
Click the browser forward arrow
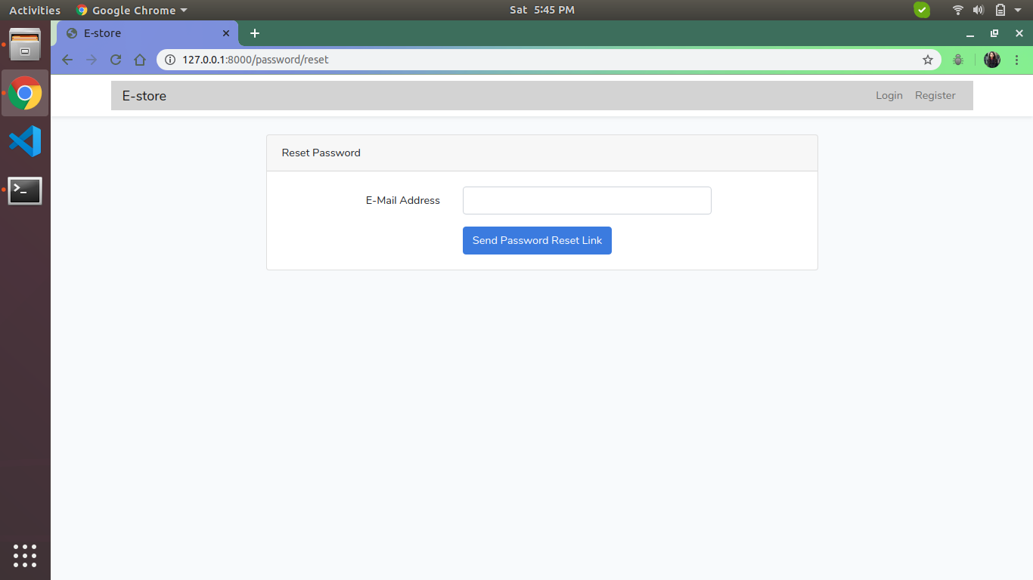point(92,60)
